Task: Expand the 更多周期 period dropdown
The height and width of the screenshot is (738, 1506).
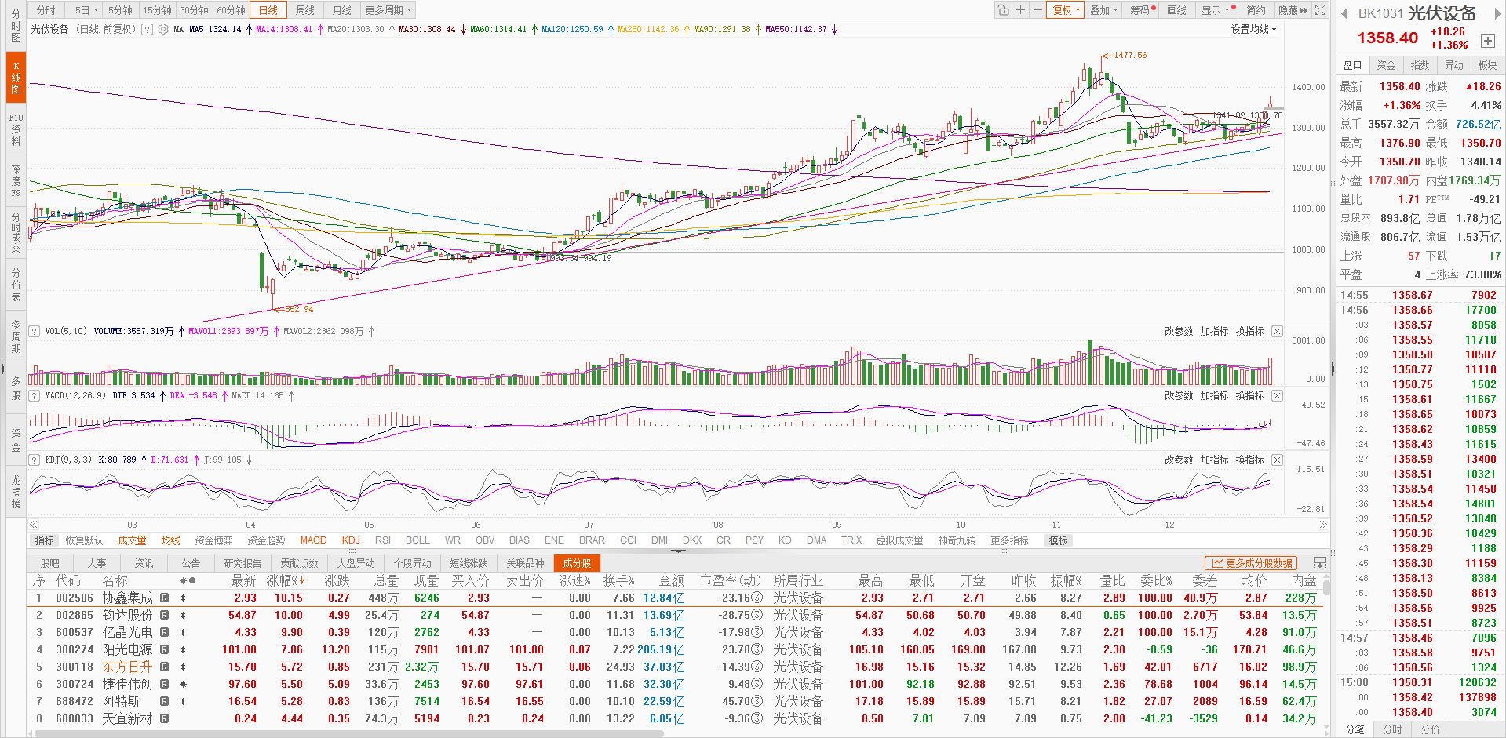Action: [x=388, y=10]
